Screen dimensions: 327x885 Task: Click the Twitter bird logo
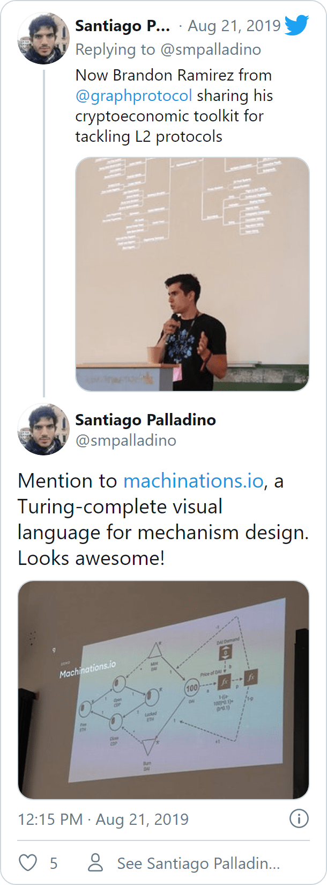296,25
